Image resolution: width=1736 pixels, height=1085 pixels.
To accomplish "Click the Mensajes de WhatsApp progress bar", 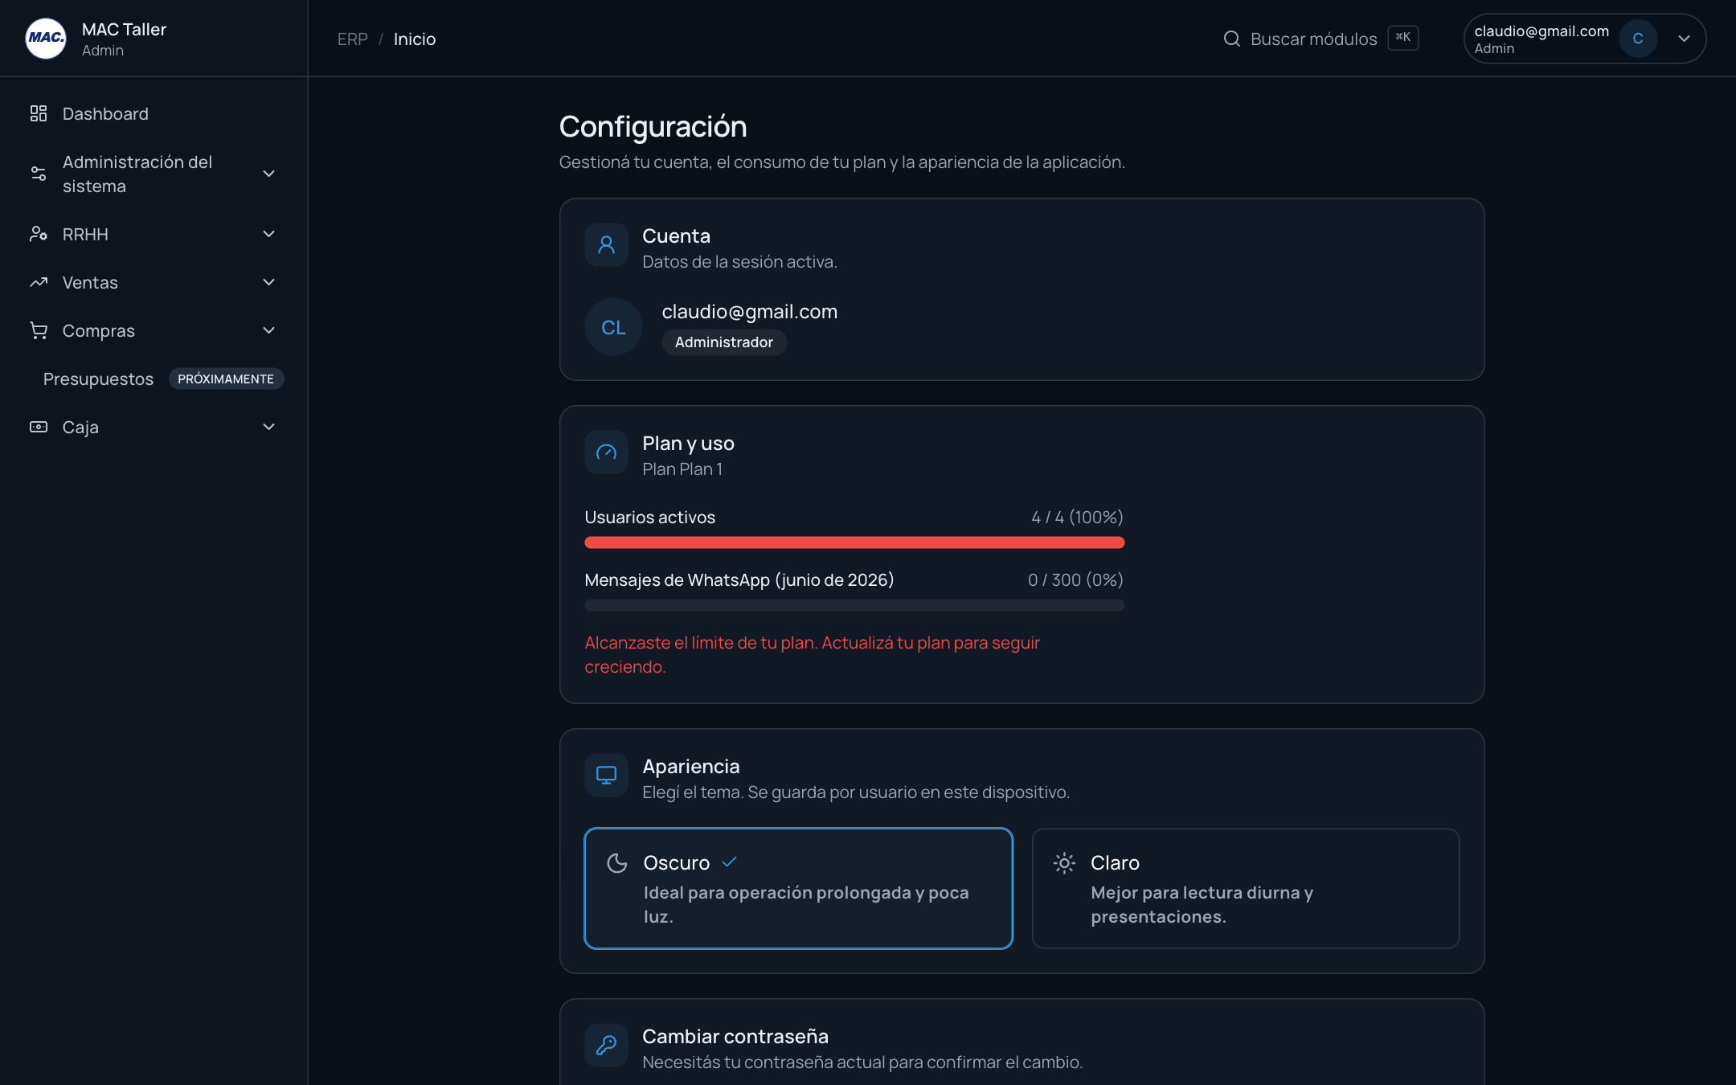I will tap(854, 606).
